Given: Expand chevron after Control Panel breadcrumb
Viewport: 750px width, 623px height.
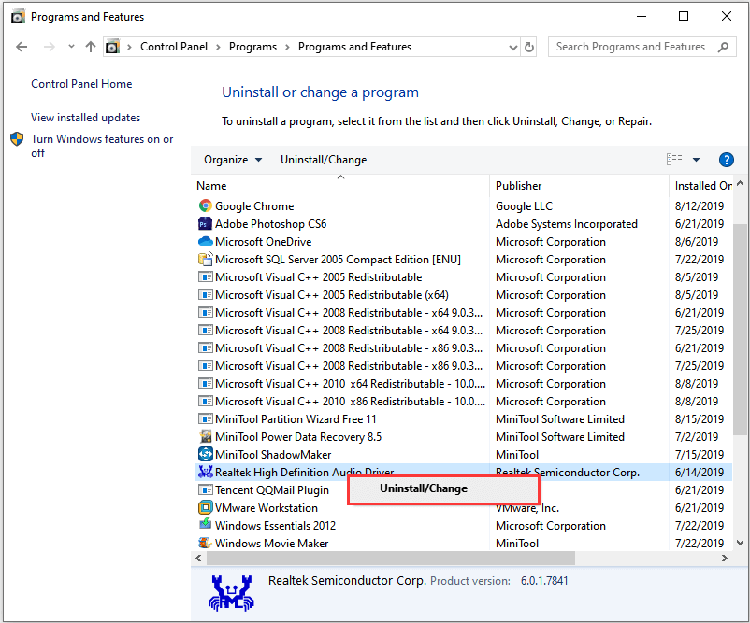Looking at the screenshot, I should click(x=218, y=47).
